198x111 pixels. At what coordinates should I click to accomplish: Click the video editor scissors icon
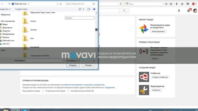(144, 90)
